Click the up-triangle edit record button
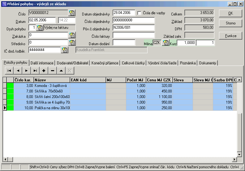This screenshot has height=171, width=245. 61,71
